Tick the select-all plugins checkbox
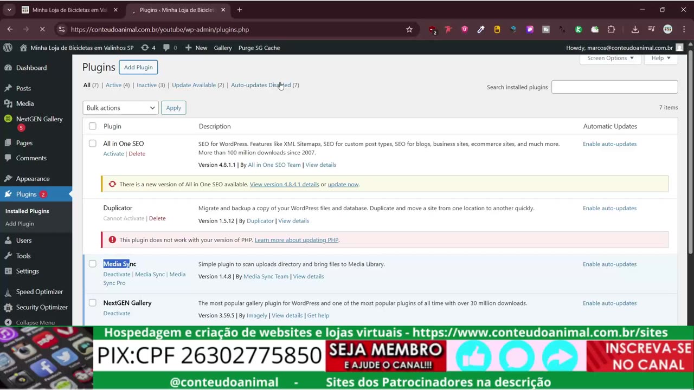This screenshot has height=390, width=694. coord(93,126)
